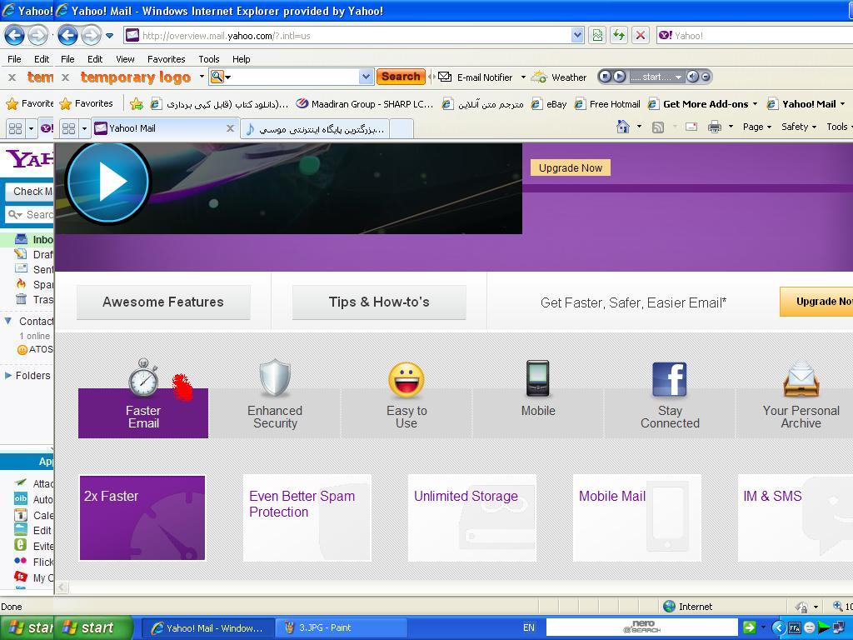Click the Yahoo! search box beside address bar

(755, 36)
